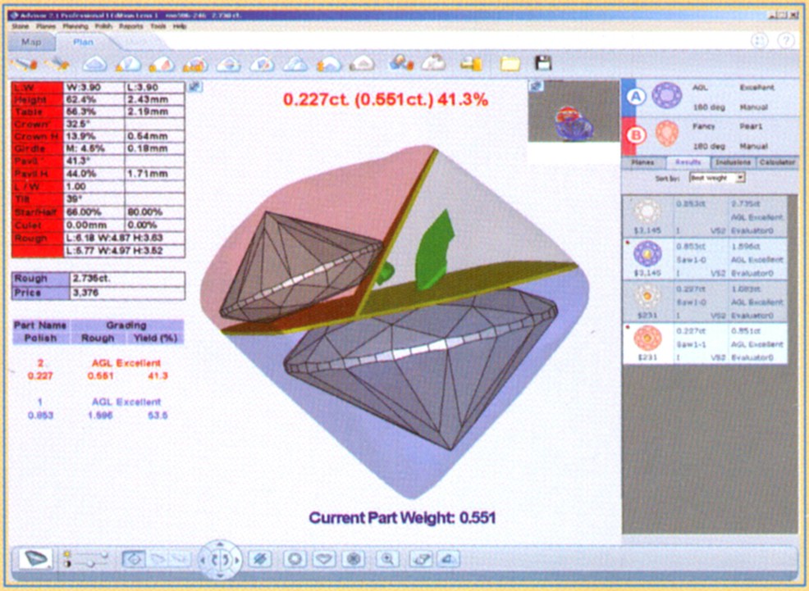809x591 pixels.
Task: Click the floppy disk save icon
Action: tap(542, 63)
